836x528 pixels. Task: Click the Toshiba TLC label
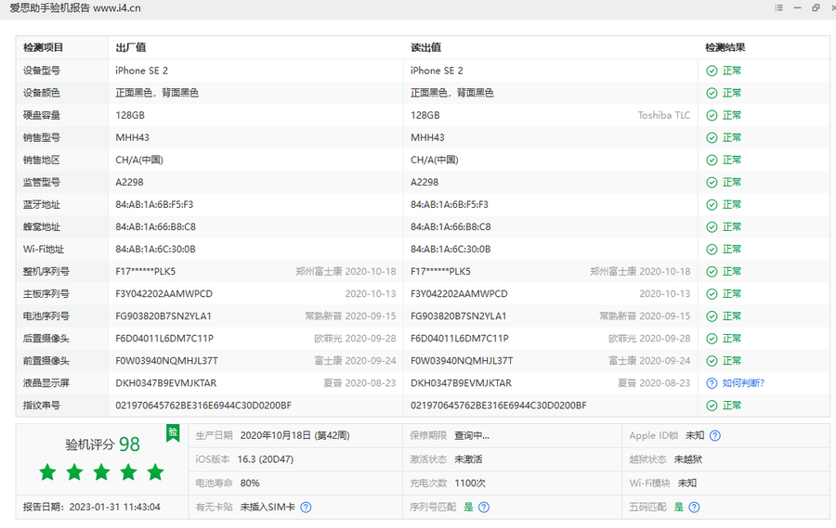tap(664, 116)
